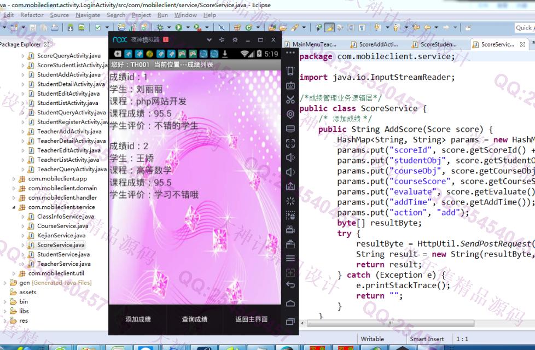Switch to MainMenuTeac... editor tab
Image resolution: width=535 pixels, height=350 pixels.
[311, 44]
